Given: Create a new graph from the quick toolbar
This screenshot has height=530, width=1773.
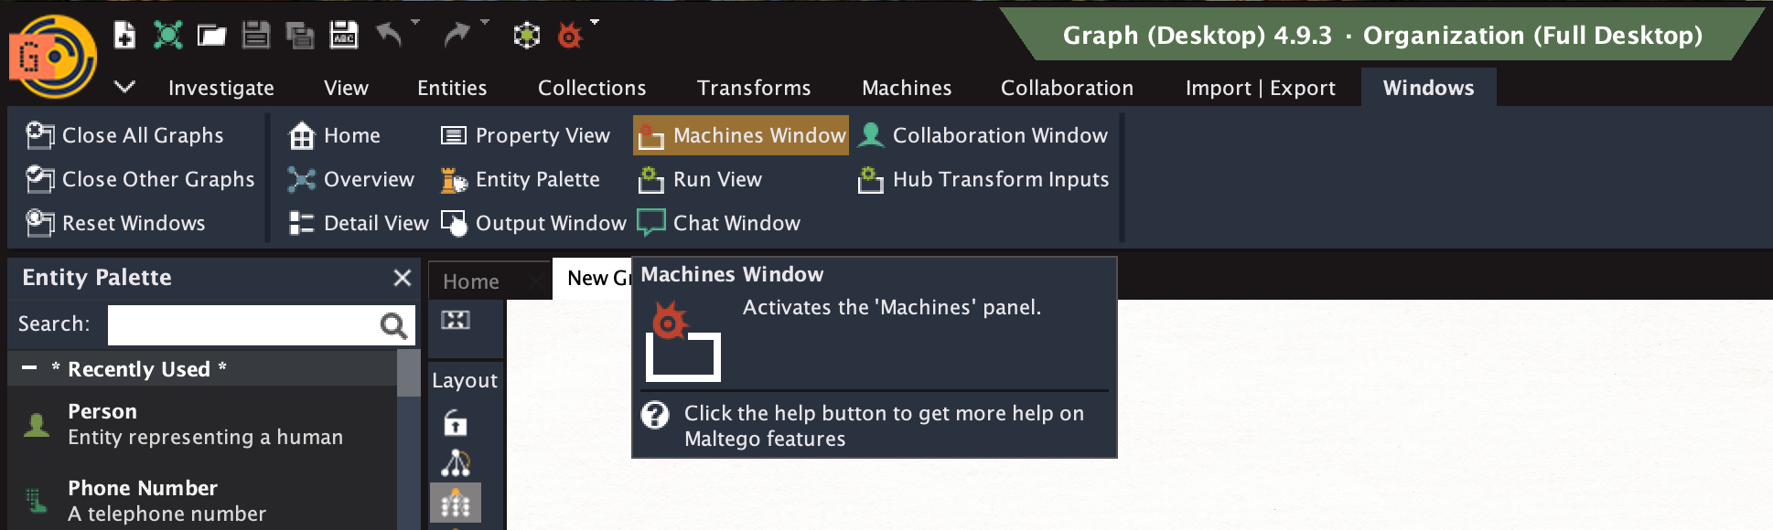Looking at the screenshot, I should [124, 35].
